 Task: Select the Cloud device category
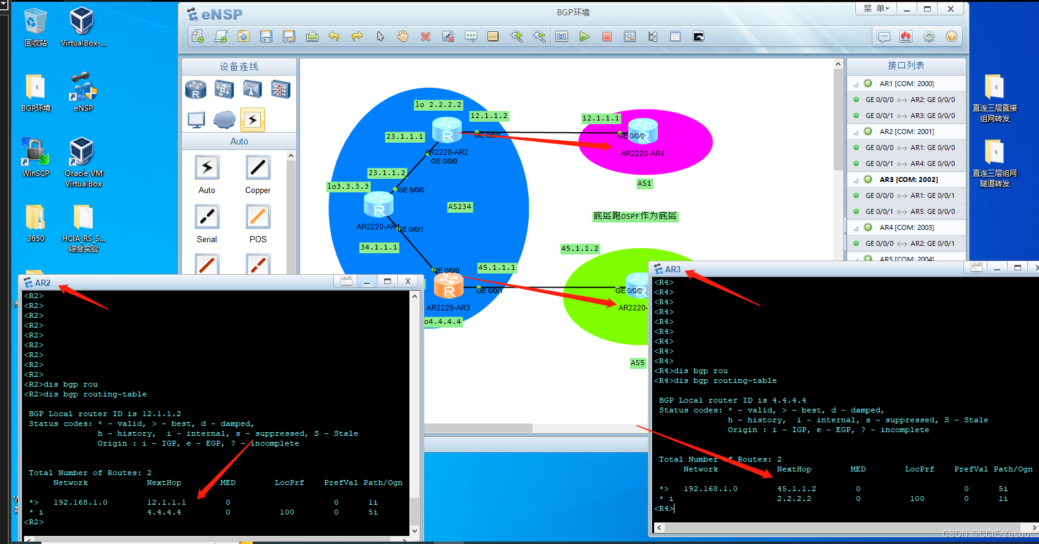(224, 120)
